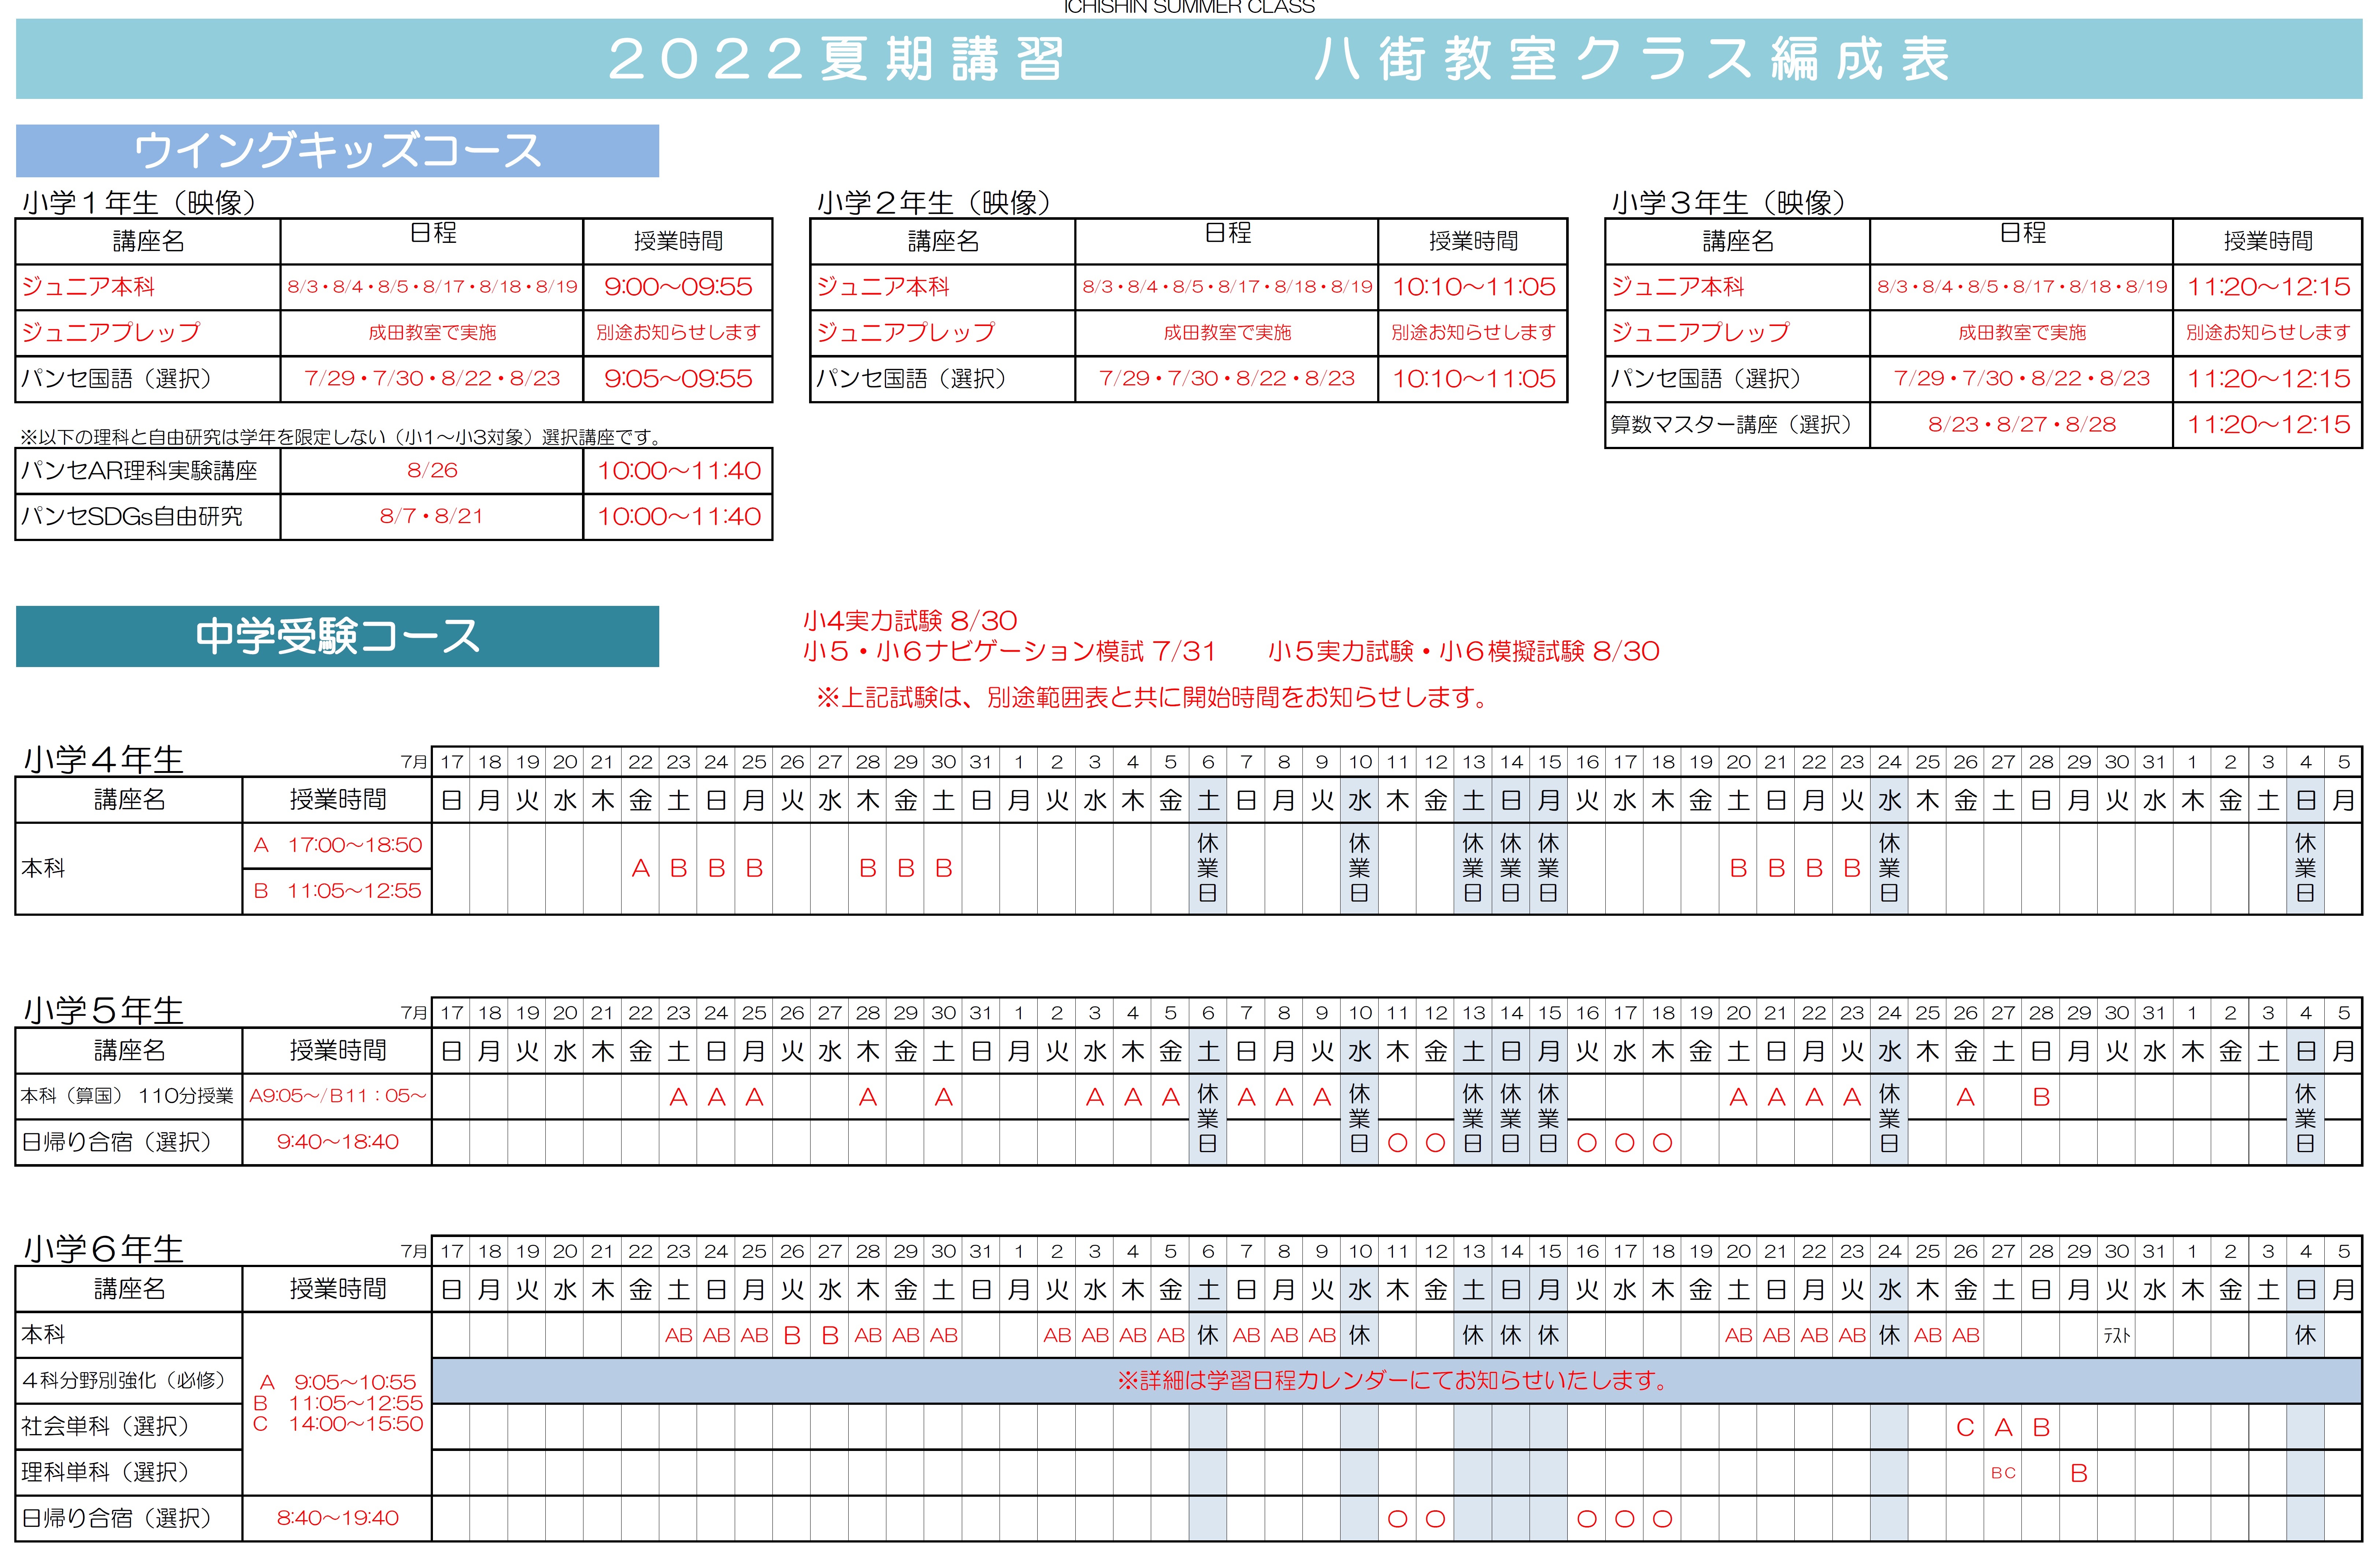This screenshot has width=2380, height=1559.
Task: Select the "パンセAR理科実験講座" course name
Action: tap(139, 471)
